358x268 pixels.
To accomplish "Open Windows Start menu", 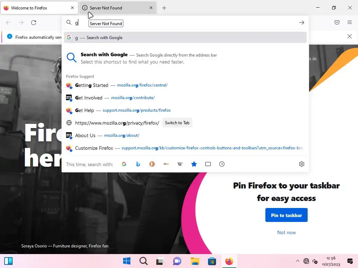I will 127,261.
